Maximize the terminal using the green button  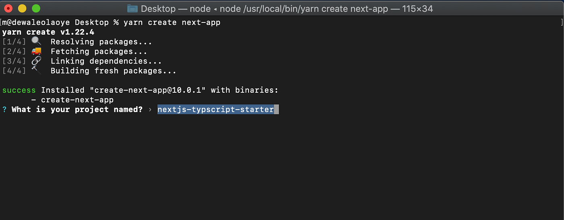coord(36,8)
